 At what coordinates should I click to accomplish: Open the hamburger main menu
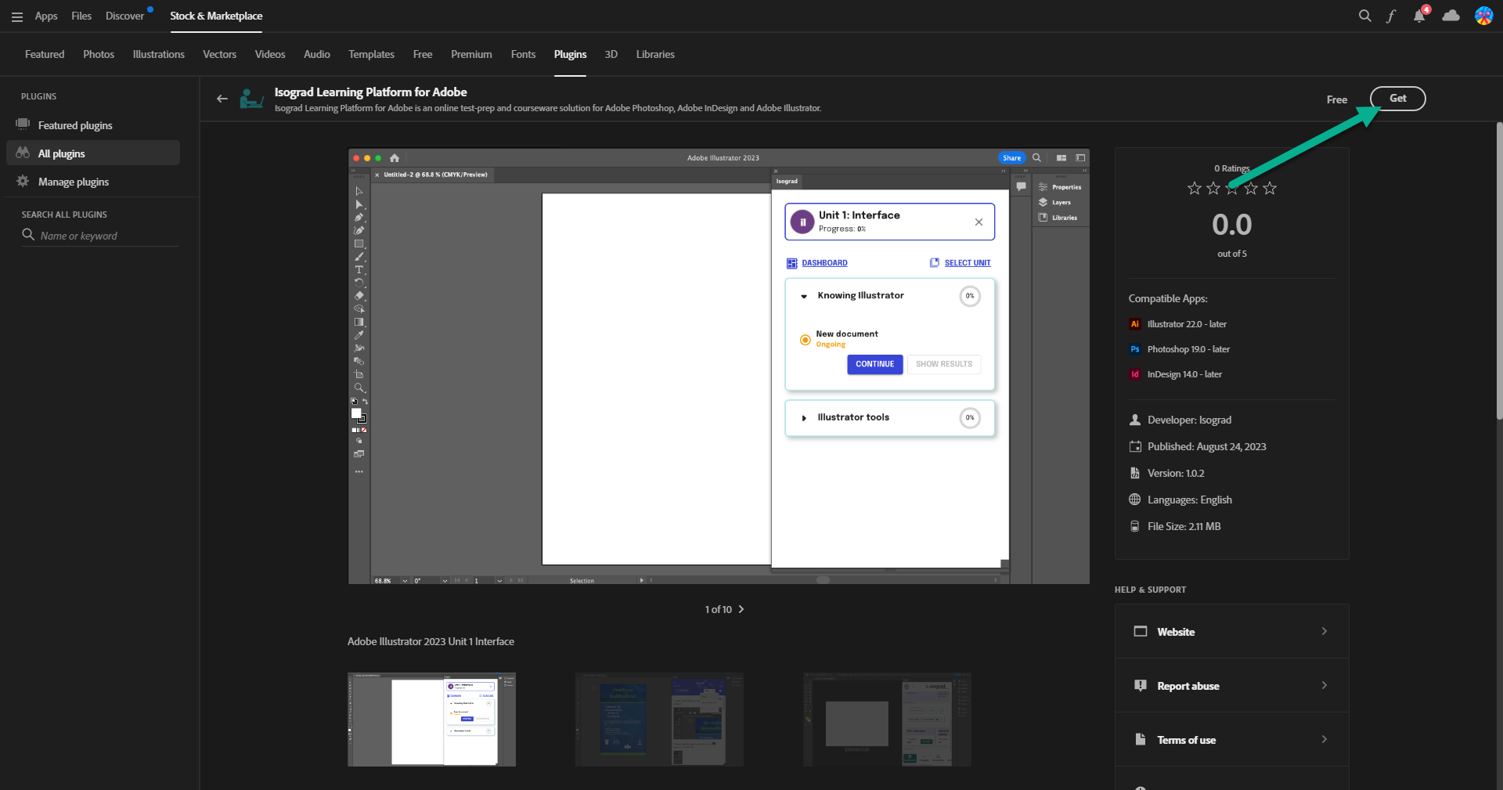click(x=17, y=16)
